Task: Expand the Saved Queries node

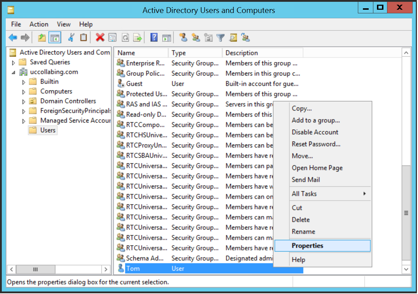Action: click(13, 63)
